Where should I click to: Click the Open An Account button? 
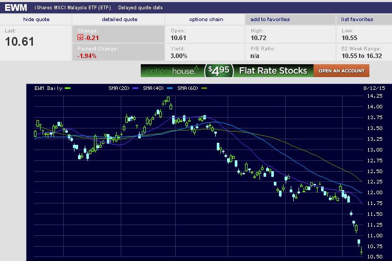pyautogui.click(x=341, y=71)
